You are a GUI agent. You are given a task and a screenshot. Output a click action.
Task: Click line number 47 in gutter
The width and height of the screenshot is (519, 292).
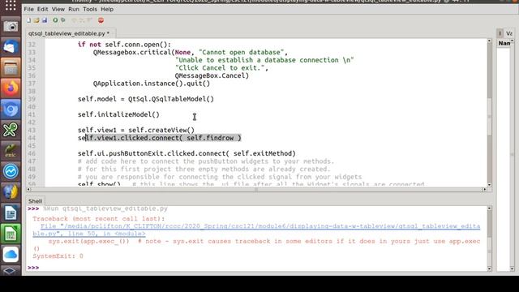pos(32,161)
